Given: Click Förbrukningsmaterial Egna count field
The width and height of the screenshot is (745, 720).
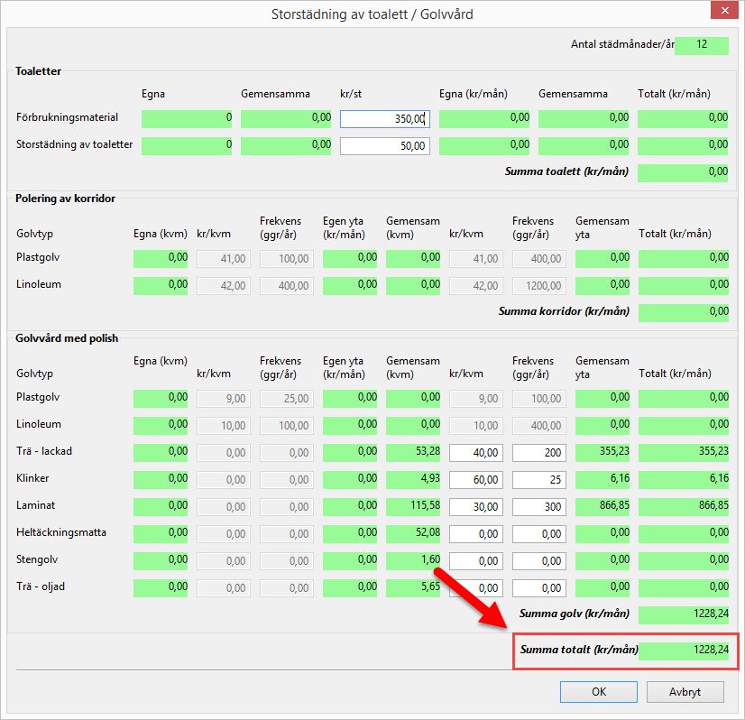Looking at the screenshot, I should click(x=187, y=119).
